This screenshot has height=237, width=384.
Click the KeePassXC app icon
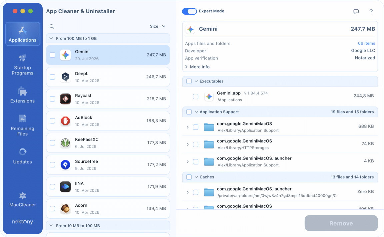(65, 143)
